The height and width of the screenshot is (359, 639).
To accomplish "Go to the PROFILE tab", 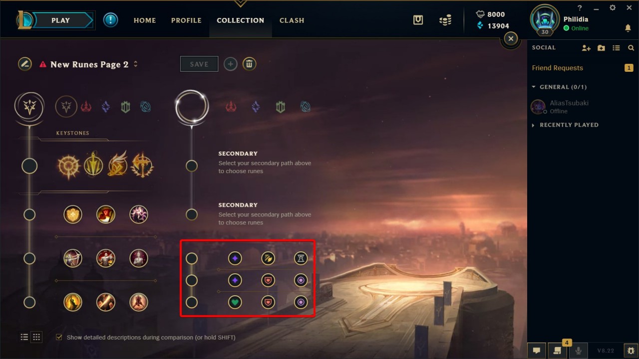I will [186, 20].
